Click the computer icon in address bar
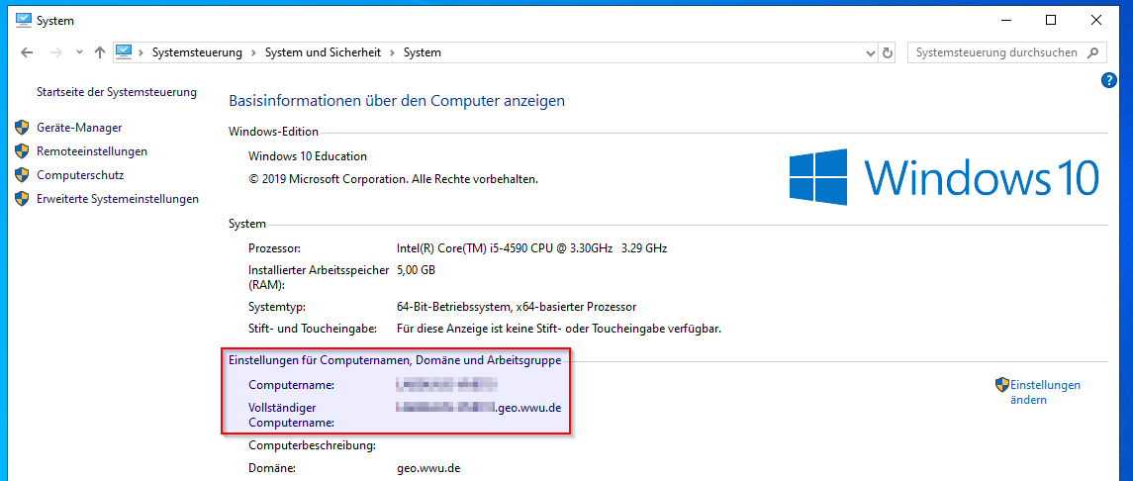The width and height of the screenshot is (1133, 481). [x=124, y=52]
